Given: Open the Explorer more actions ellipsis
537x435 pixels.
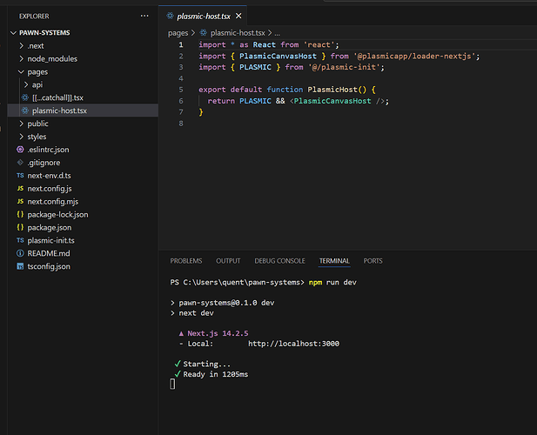Looking at the screenshot, I should (144, 16).
